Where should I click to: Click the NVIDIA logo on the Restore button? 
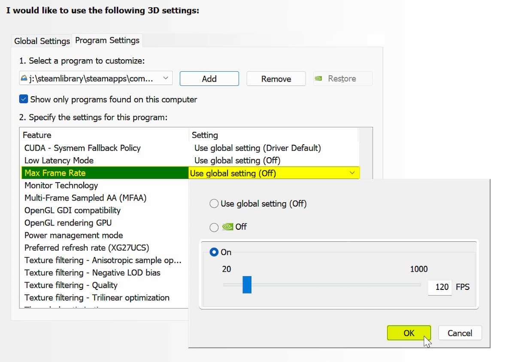pyautogui.click(x=318, y=79)
